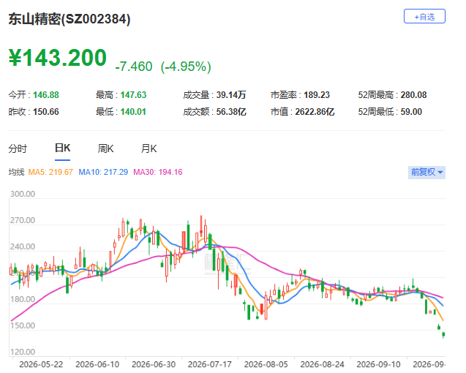Click the MA10: 217.29 legend label
Viewport: 466px width, 373px height.
point(103,172)
